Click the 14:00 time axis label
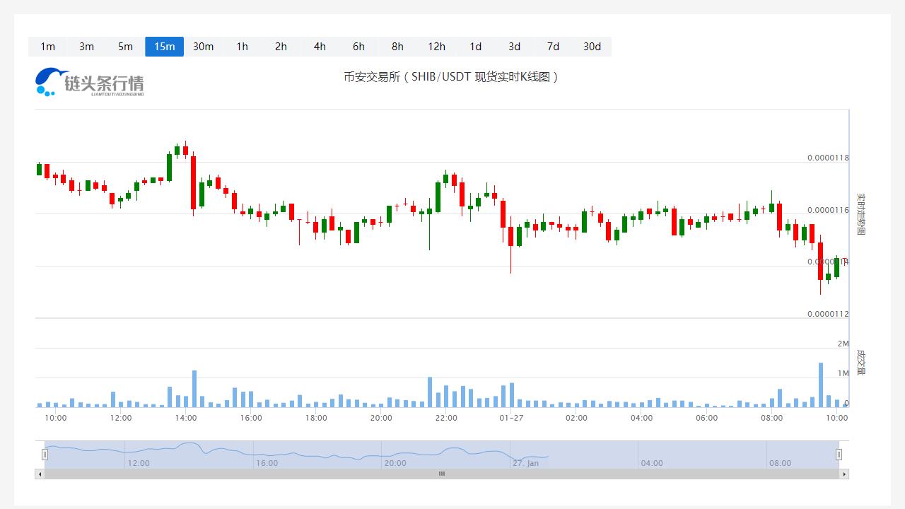 (x=186, y=418)
